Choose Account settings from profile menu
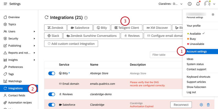This screenshot has width=218, height=109. 200,52
